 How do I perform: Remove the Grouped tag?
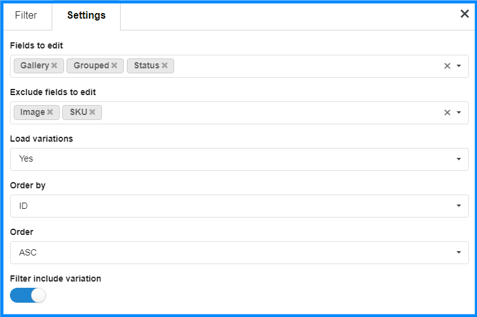tap(114, 65)
